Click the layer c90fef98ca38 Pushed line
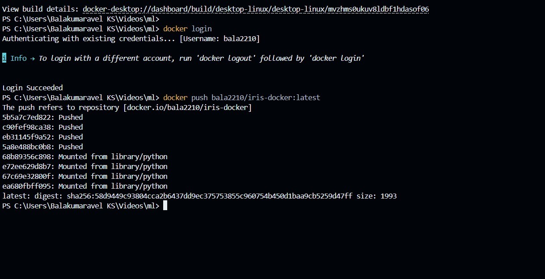 point(42,127)
